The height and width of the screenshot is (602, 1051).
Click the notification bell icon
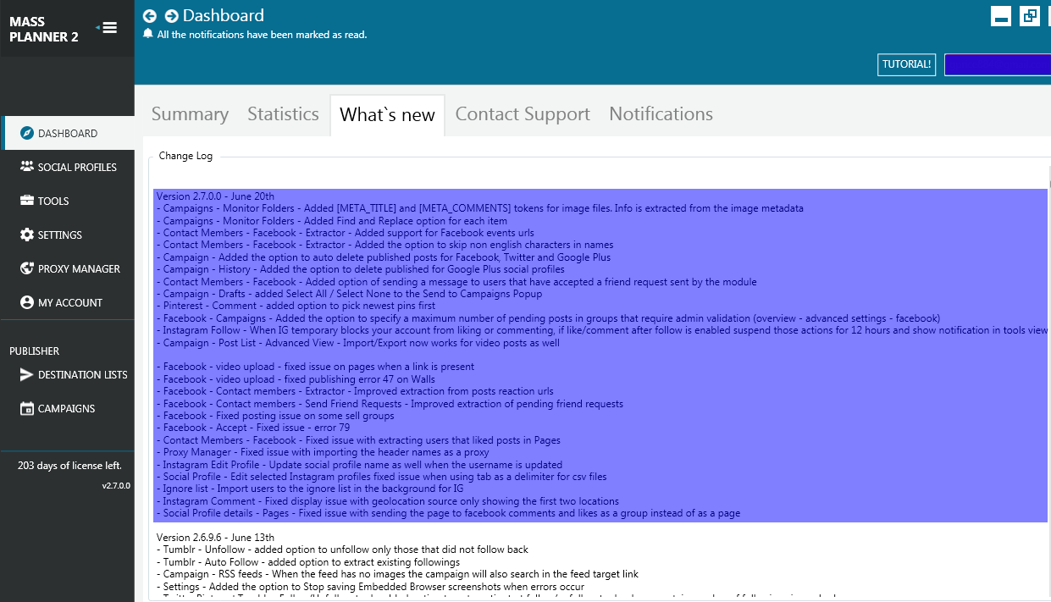(148, 34)
